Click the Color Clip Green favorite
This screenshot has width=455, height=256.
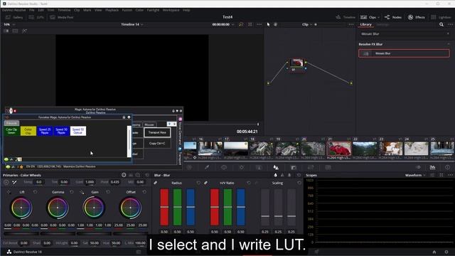point(11,131)
